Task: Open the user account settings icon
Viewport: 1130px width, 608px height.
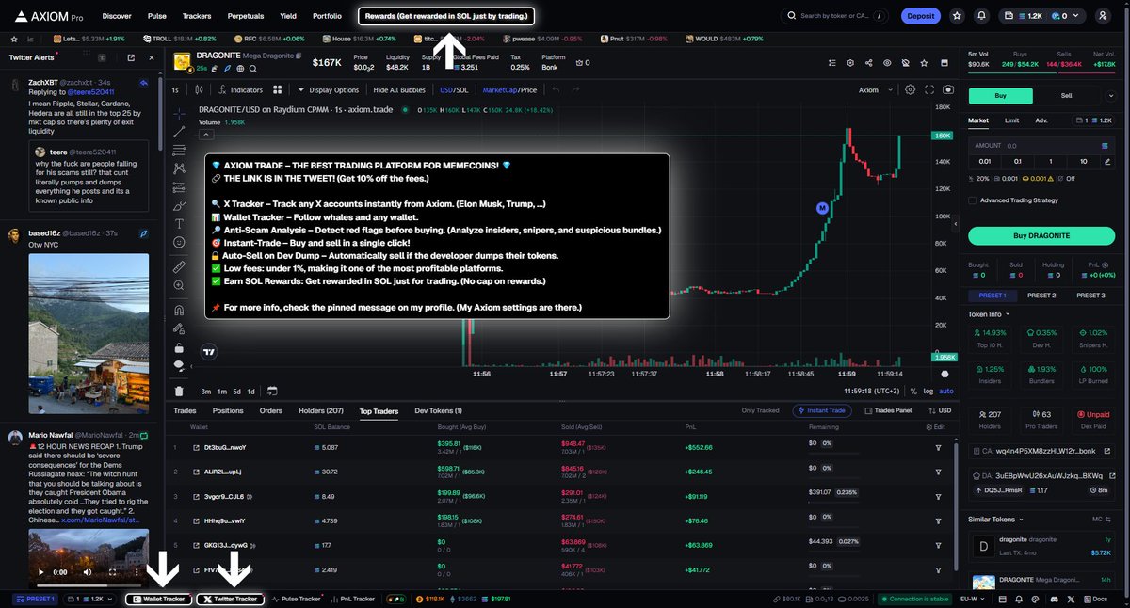Action: tap(1102, 16)
